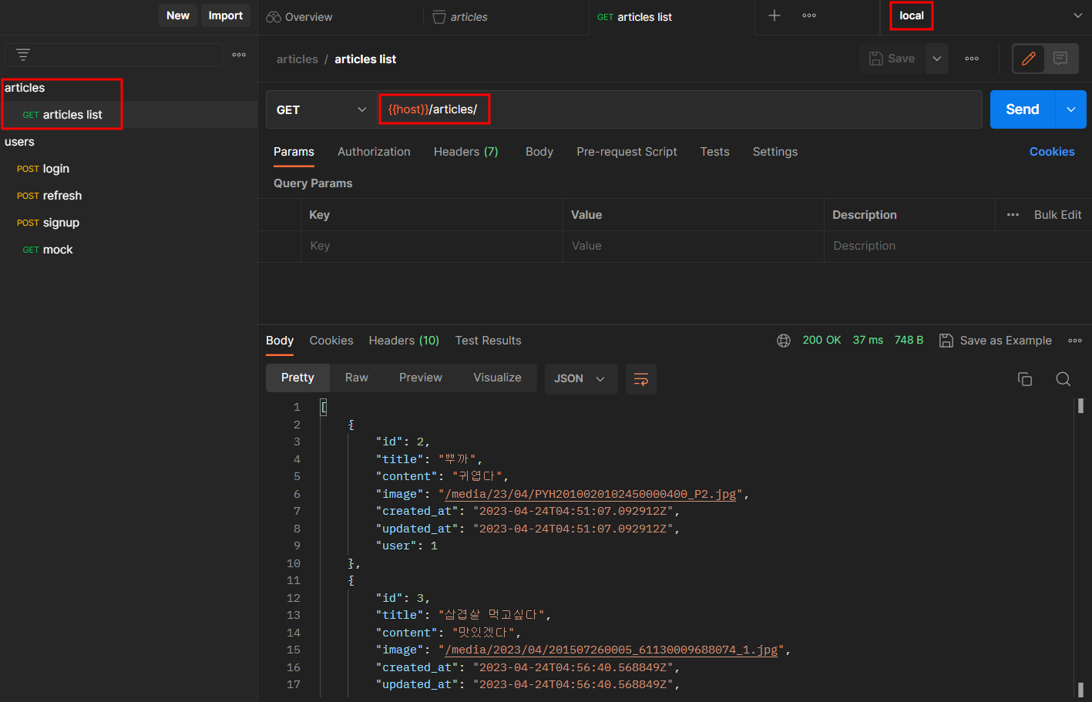Open the Tests tab

tap(714, 152)
